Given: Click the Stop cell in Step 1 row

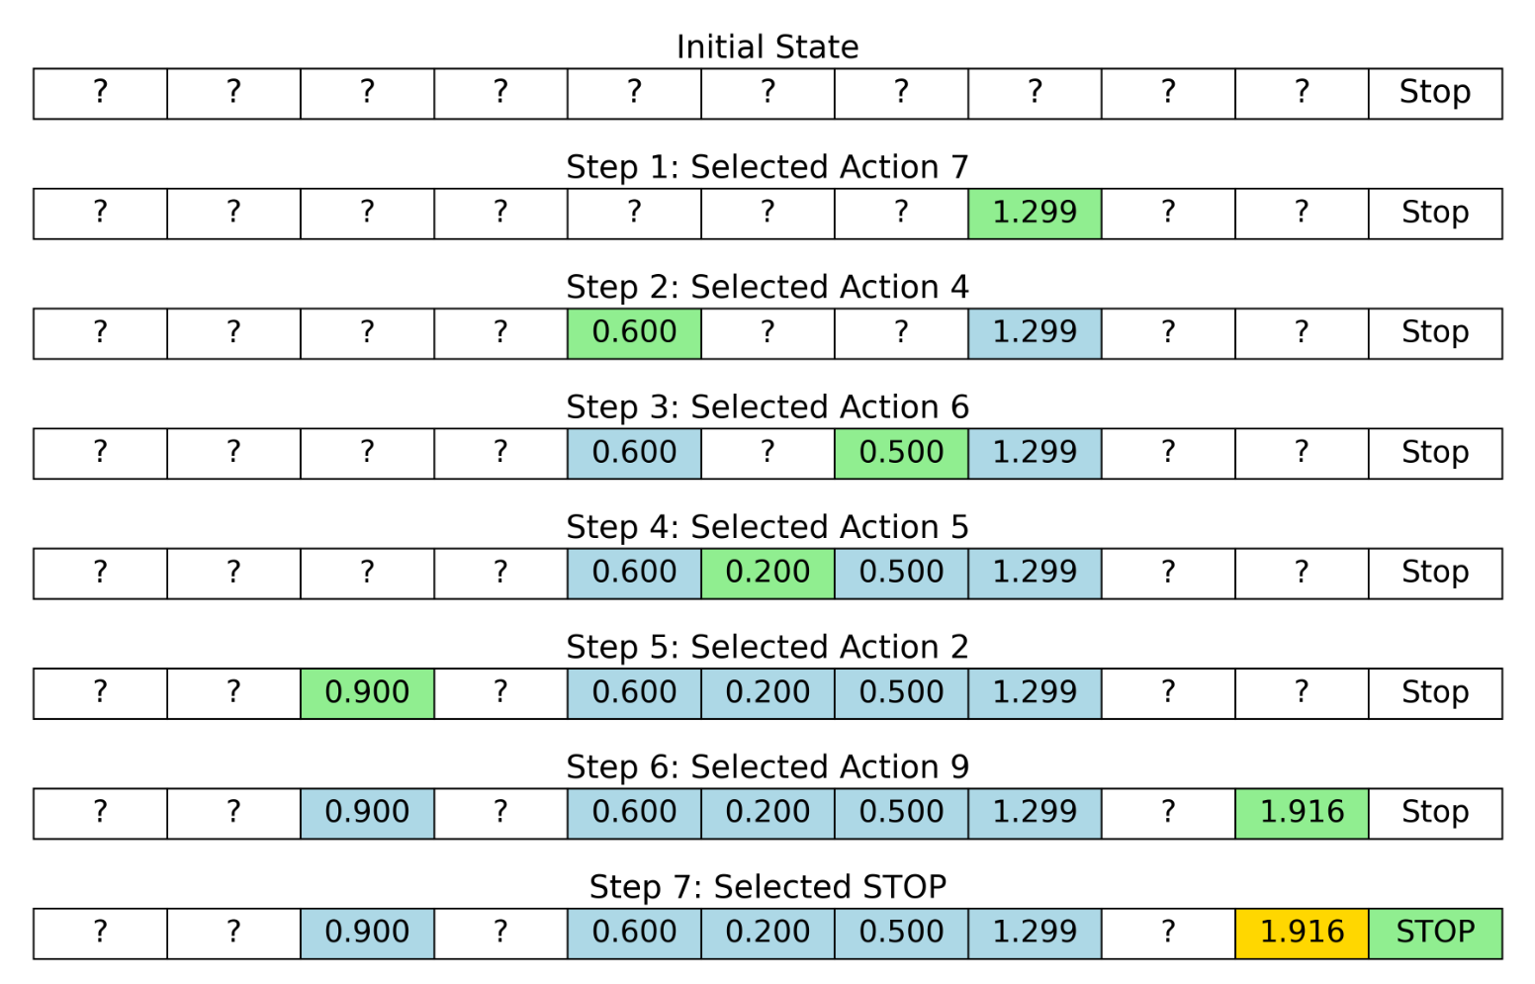Looking at the screenshot, I should tap(1434, 213).
